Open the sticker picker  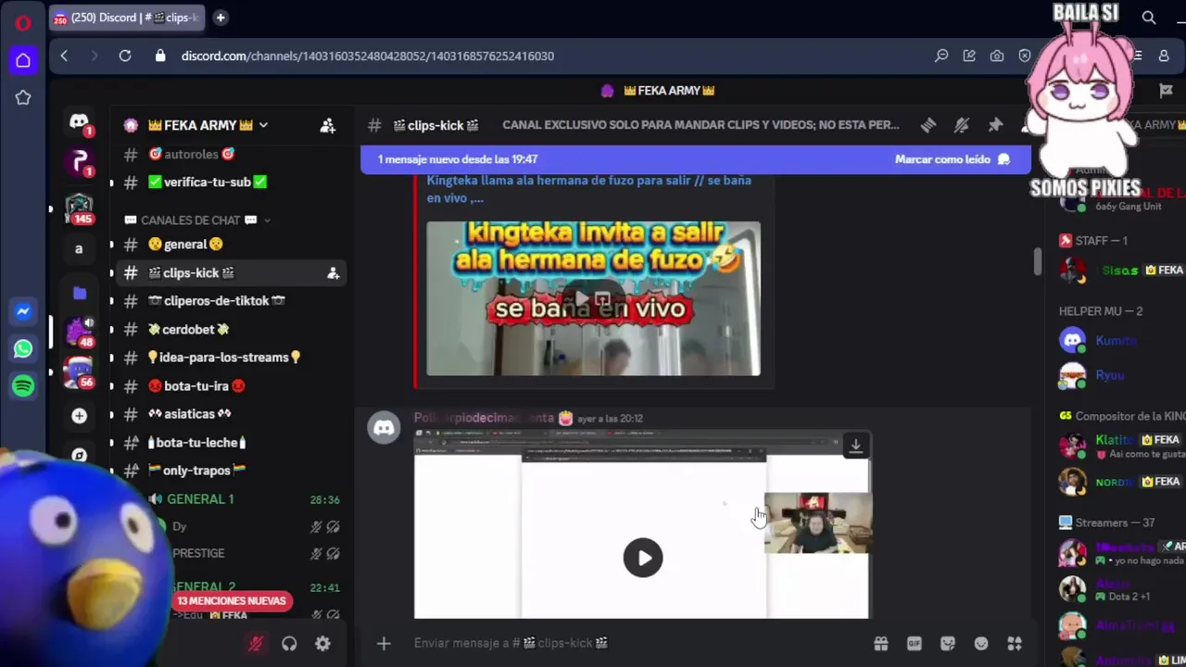[x=948, y=643]
